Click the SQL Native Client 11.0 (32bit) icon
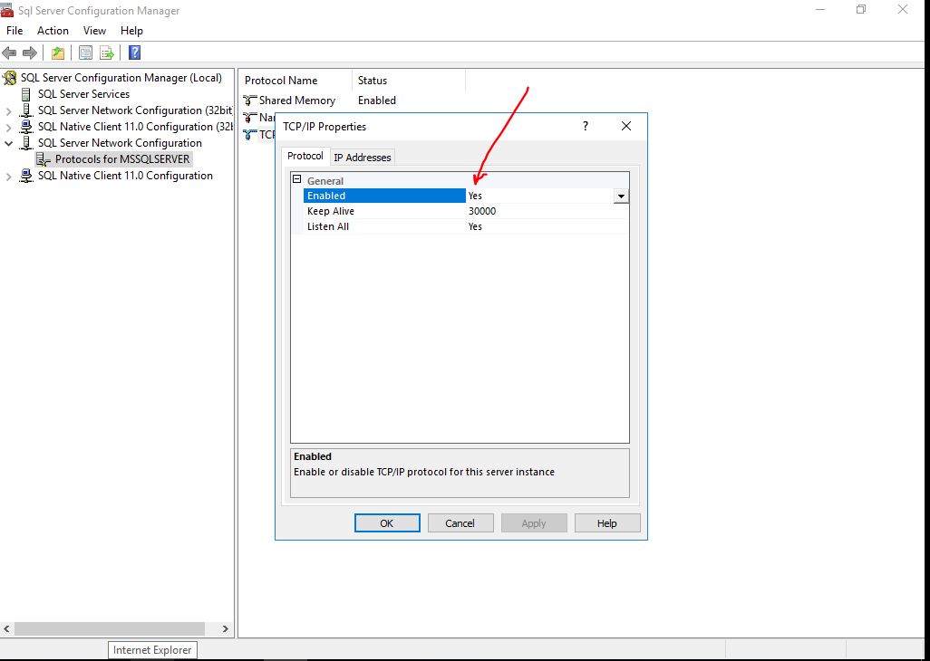Viewport: 930px width, 661px height. tap(26, 127)
